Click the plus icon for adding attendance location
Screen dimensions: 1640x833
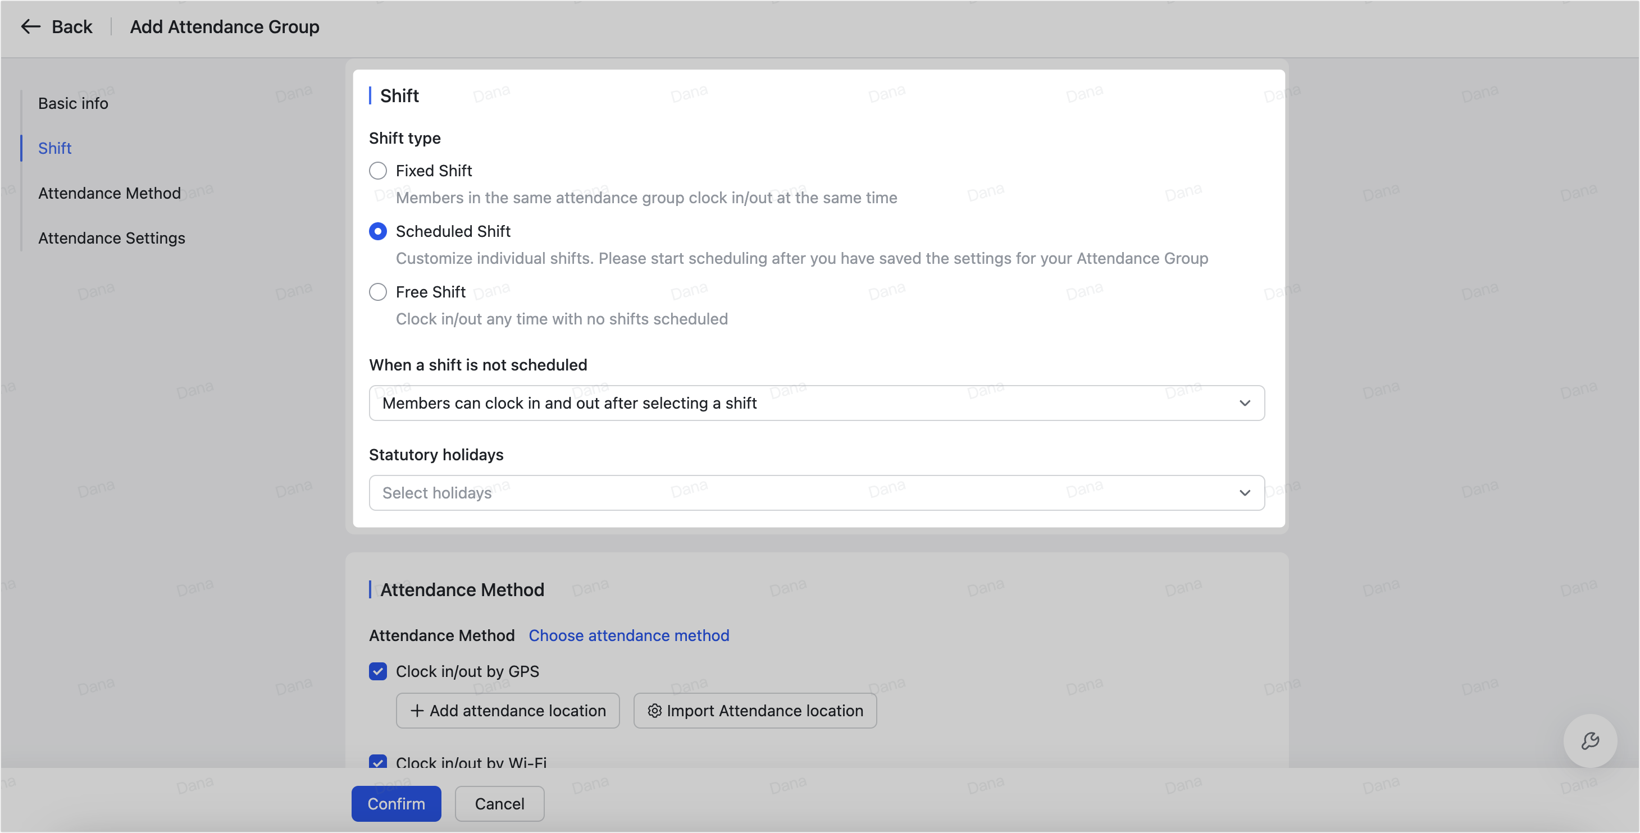417,711
